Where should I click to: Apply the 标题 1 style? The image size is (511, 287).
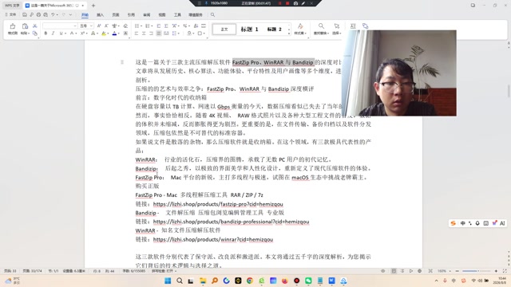point(249,29)
